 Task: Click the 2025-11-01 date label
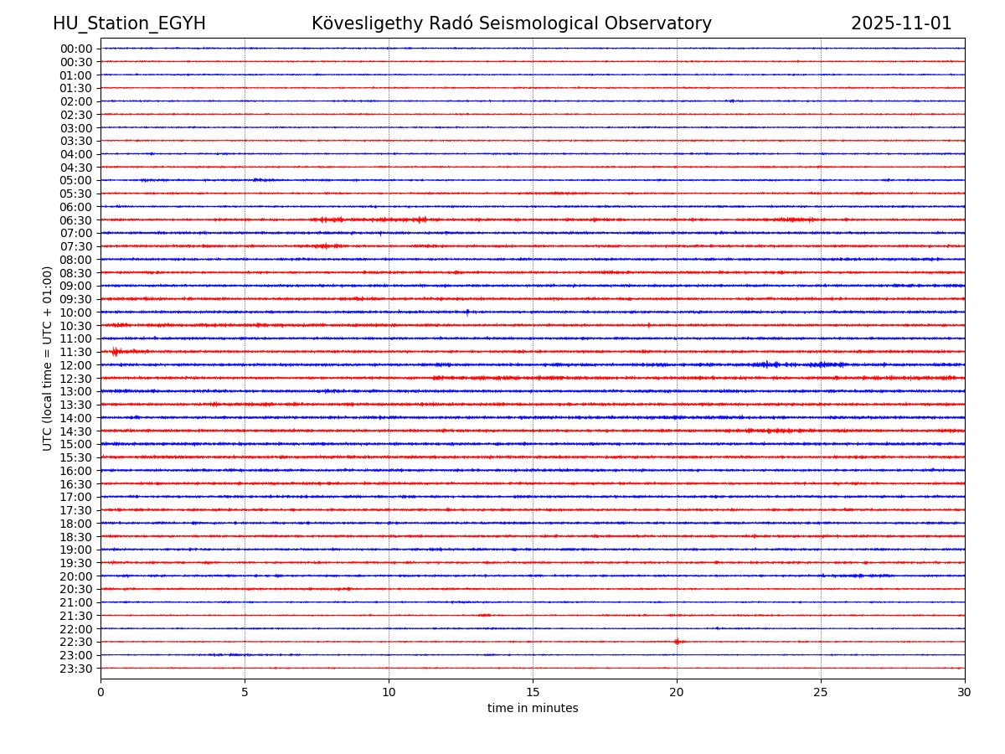[901, 23]
